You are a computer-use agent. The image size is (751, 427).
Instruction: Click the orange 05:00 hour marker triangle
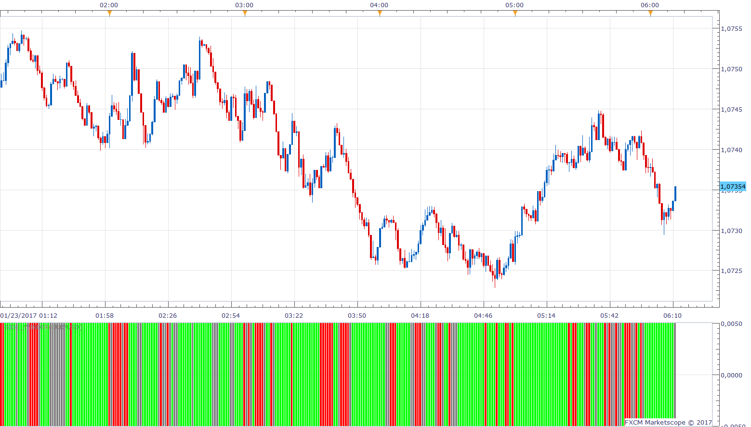[x=515, y=13]
